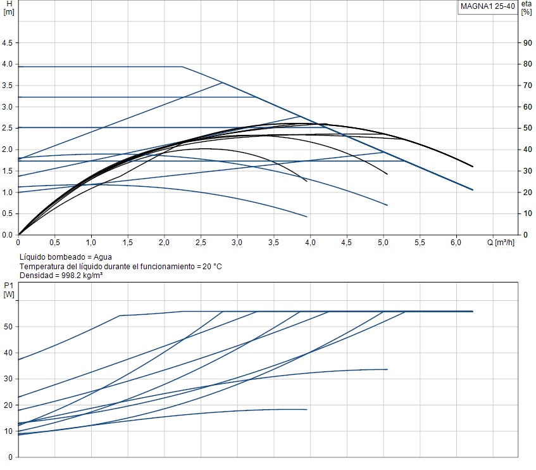Click the 6,0 tick label on Q axis

(456, 243)
